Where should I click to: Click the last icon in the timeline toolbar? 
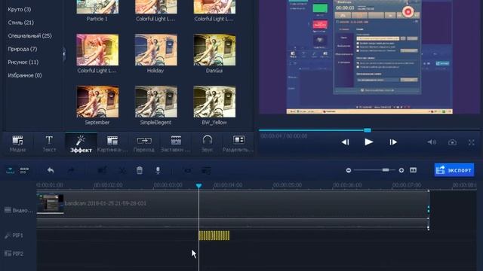pyautogui.click(x=206, y=171)
